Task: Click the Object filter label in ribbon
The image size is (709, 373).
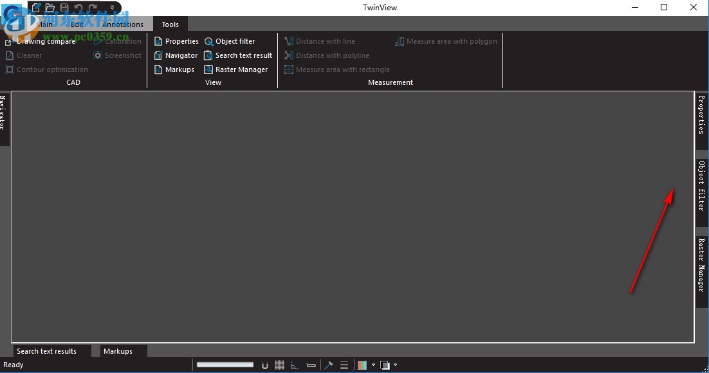Action: (x=235, y=41)
